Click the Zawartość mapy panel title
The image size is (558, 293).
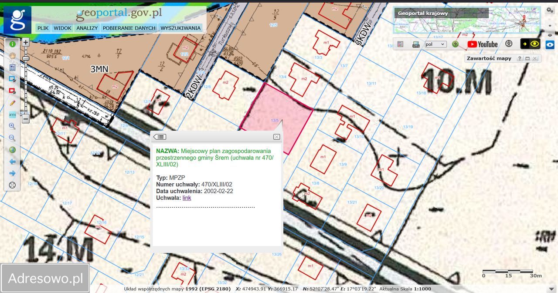[489, 58]
